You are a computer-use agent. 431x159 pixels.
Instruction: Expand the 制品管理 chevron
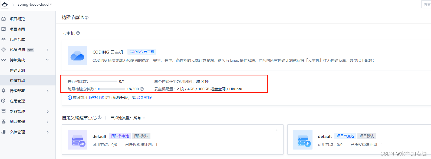pos(48,112)
